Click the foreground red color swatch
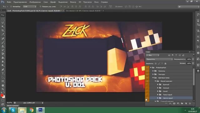The image size is (200, 113). click(2, 95)
